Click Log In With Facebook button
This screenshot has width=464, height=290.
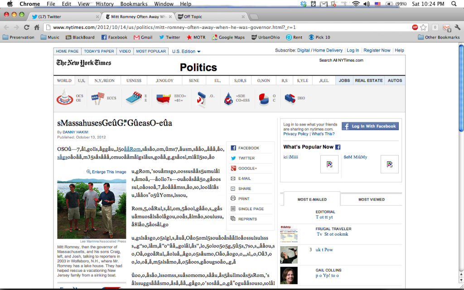[370, 126]
